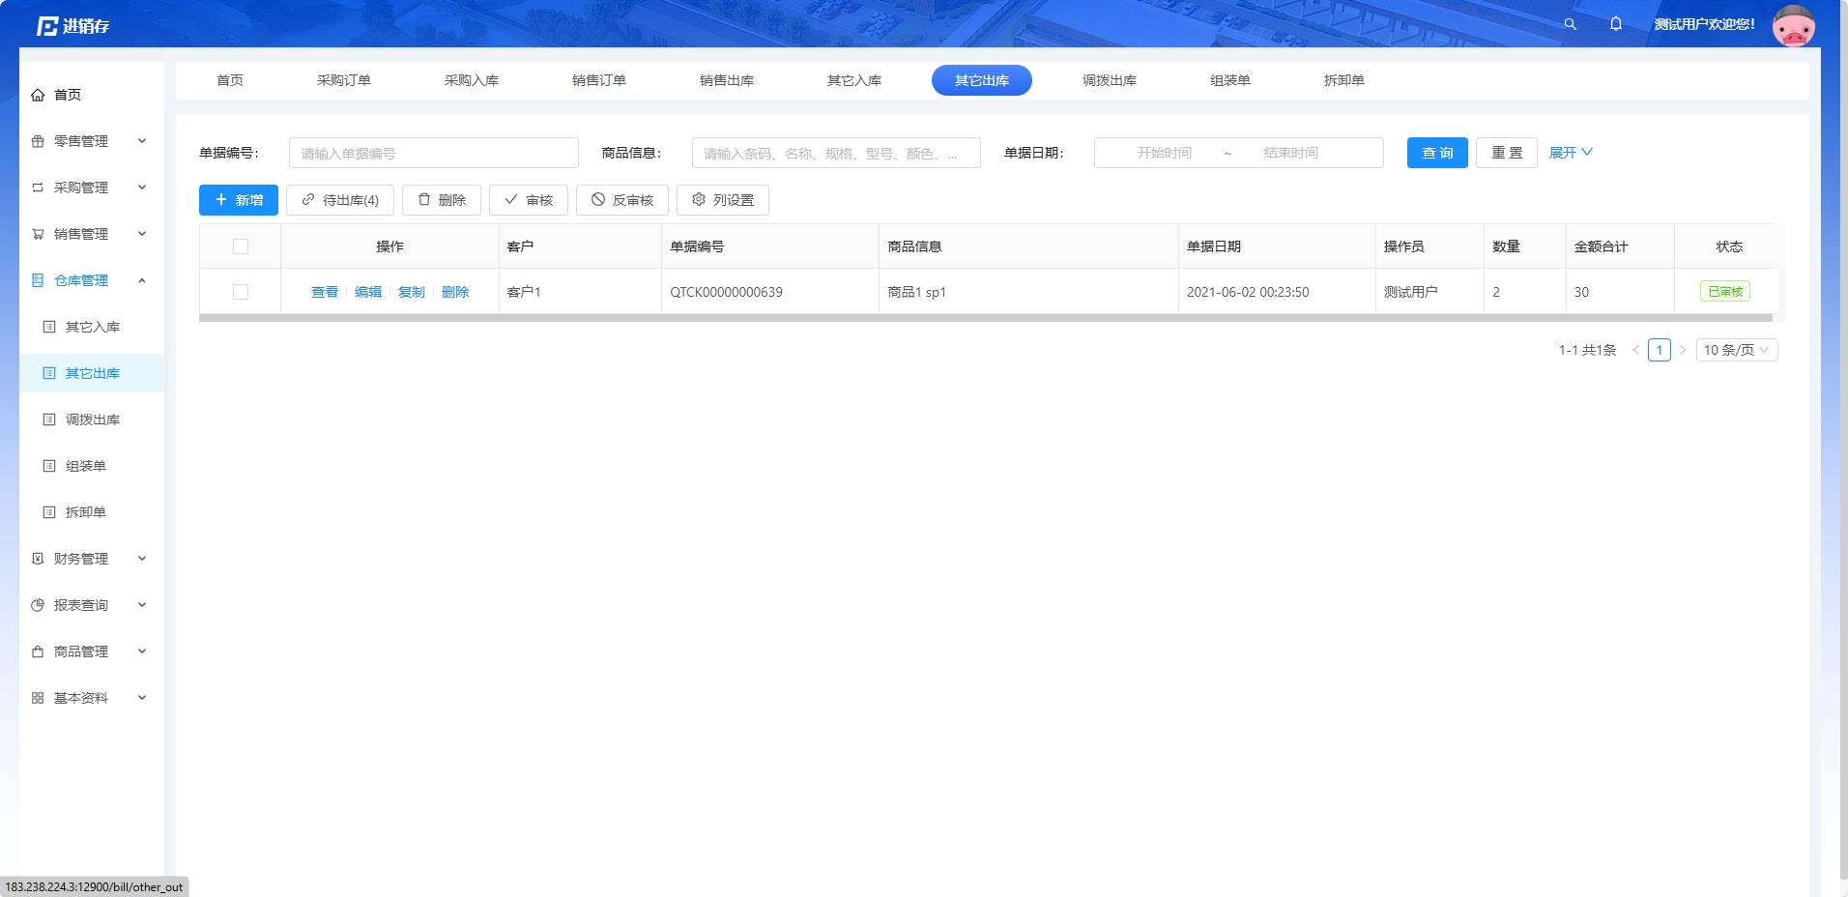Switch to the 采购订单 tab
1848x897 pixels.
(344, 80)
